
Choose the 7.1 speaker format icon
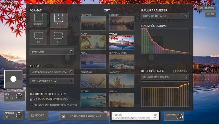58,37
